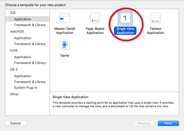Click the Game label text
Screen dimensions: 184x131
65,55
